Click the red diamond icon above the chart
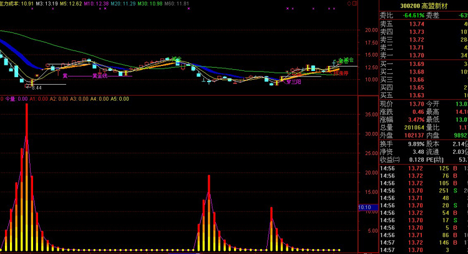The width and height of the screenshot is (468, 254). pos(349,4)
